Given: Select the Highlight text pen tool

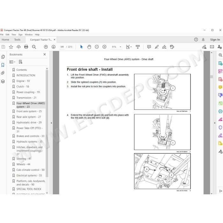Looking at the screenshot, I should coord(157,47).
